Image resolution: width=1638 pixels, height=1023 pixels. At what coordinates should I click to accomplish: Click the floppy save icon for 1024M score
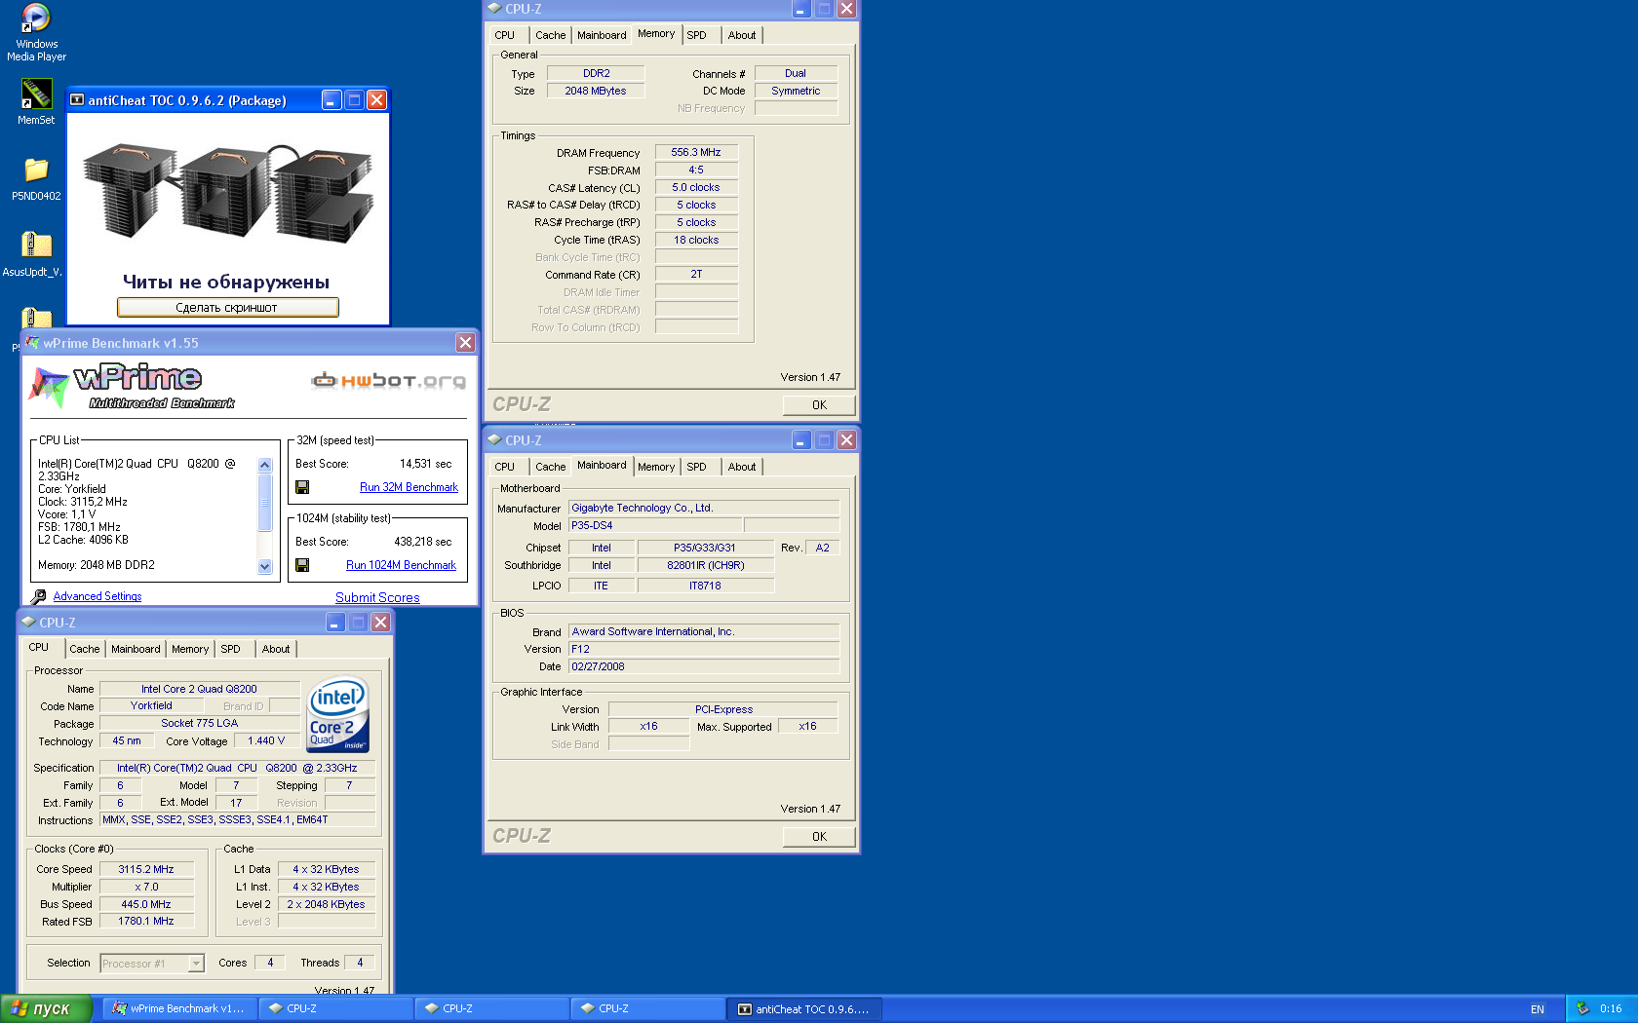[302, 565]
